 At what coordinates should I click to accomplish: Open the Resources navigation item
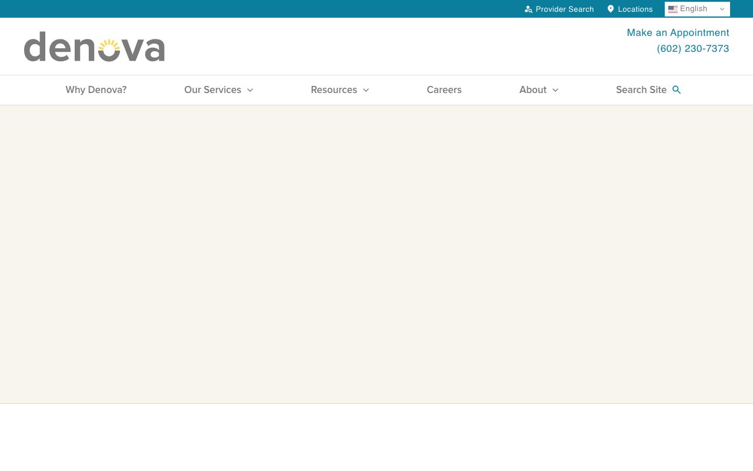(334, 89)
